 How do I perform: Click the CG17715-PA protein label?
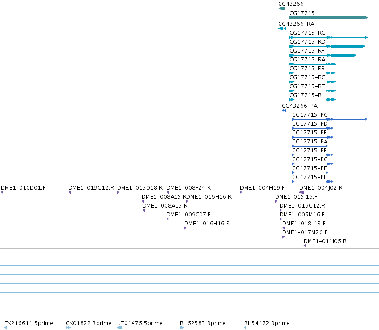tap(310, 142)
